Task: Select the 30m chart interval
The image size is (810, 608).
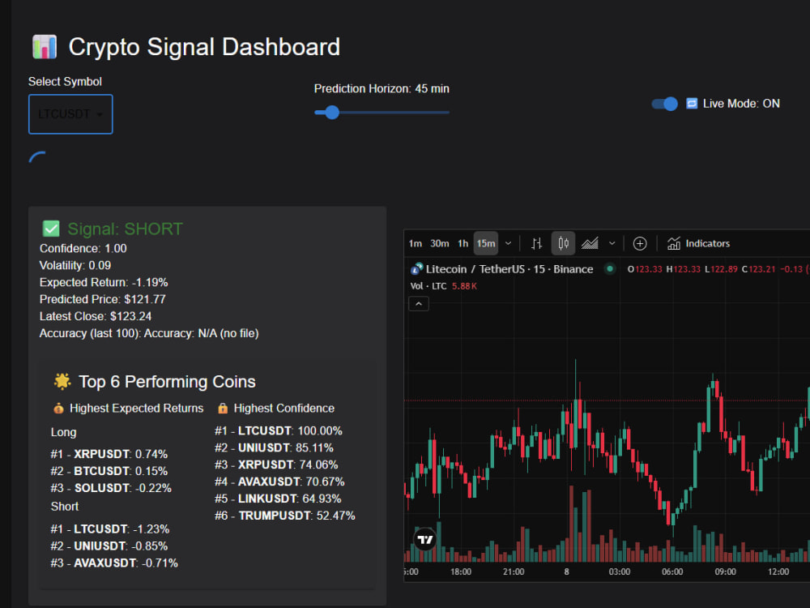Action: pyautogui.click(x=440, y=243)
